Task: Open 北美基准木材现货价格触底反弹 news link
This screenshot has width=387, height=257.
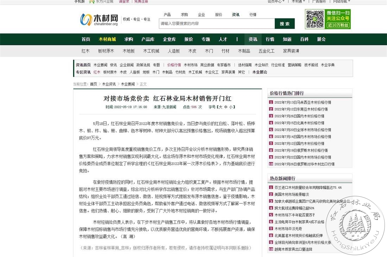Action: (299, 235)
